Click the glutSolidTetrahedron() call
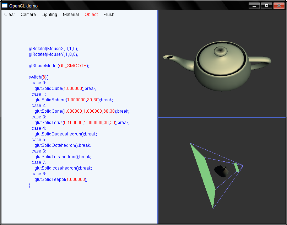This screenshot has width=287, height=225. (57, 157)
